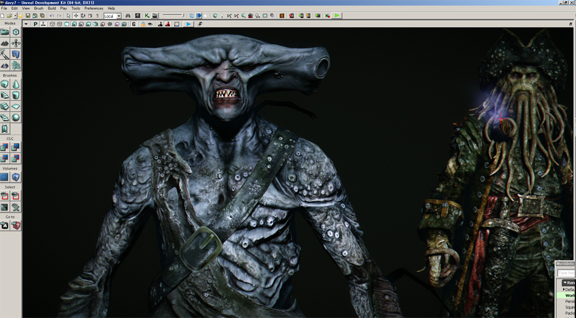The width and height of the screenshot is (576, 318).
Task: Click the binoculars search actors icon
Action: [128, 16]
